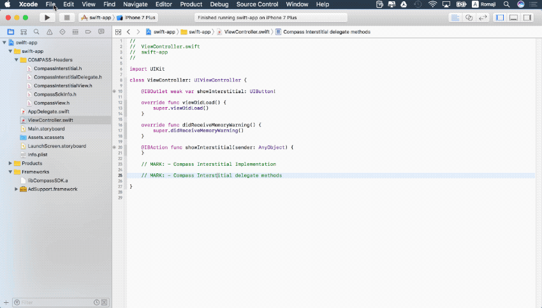Switch to the Assistant editor
This screenshot has height=308, width=542.
coord(469,18)
